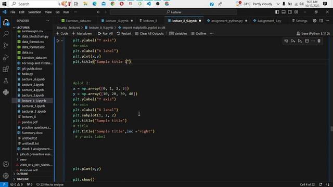333x187 pixels.
Task: Open the Edit menu
Action: [22, 12]
